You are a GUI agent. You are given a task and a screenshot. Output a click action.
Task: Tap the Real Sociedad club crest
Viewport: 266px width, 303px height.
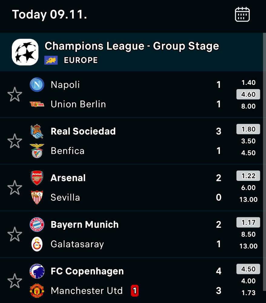tap(37, 132)
